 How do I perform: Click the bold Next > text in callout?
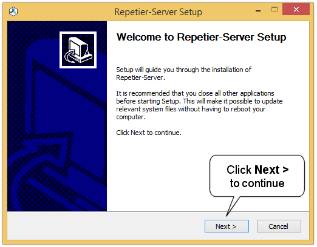pos(271,170)
